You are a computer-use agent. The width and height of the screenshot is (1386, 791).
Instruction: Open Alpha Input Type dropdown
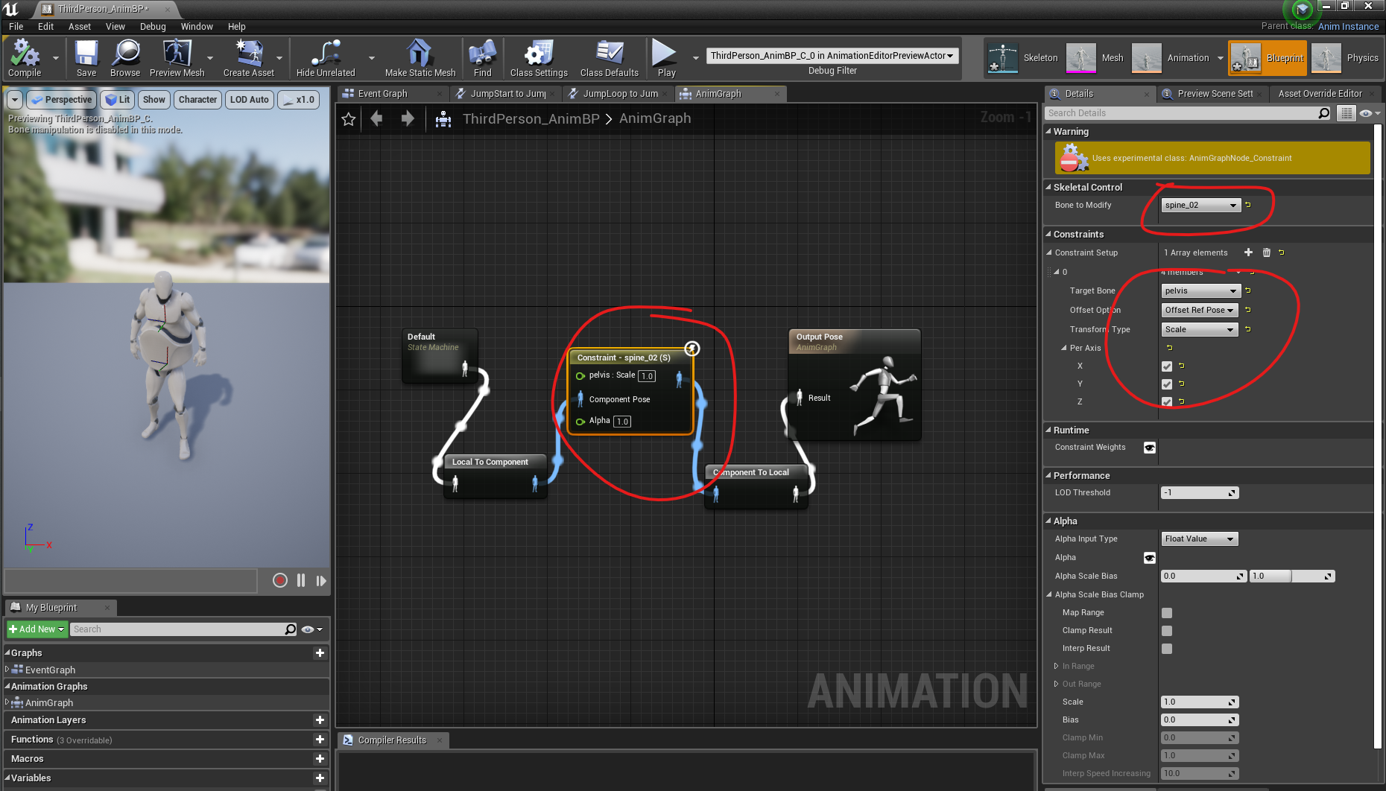(x=1199, y=539)
